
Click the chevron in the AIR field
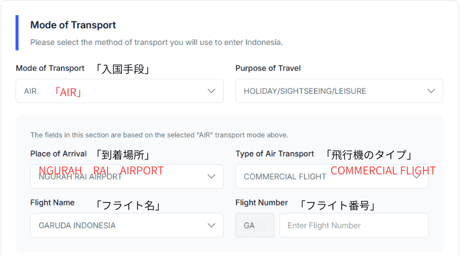[x=211, y=91]
